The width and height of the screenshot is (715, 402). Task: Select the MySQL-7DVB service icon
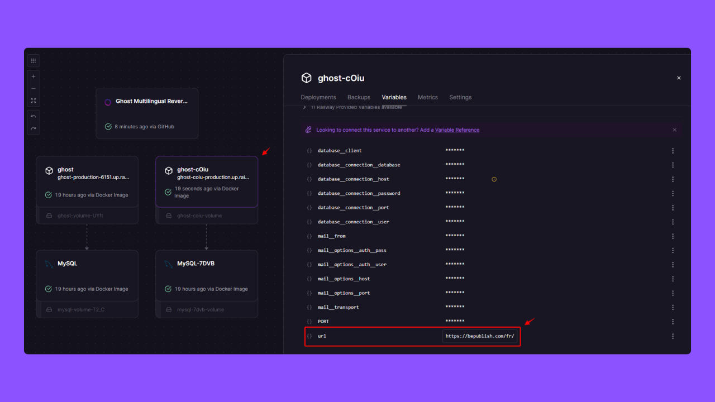pyautogui.click(x=169, y=263)
